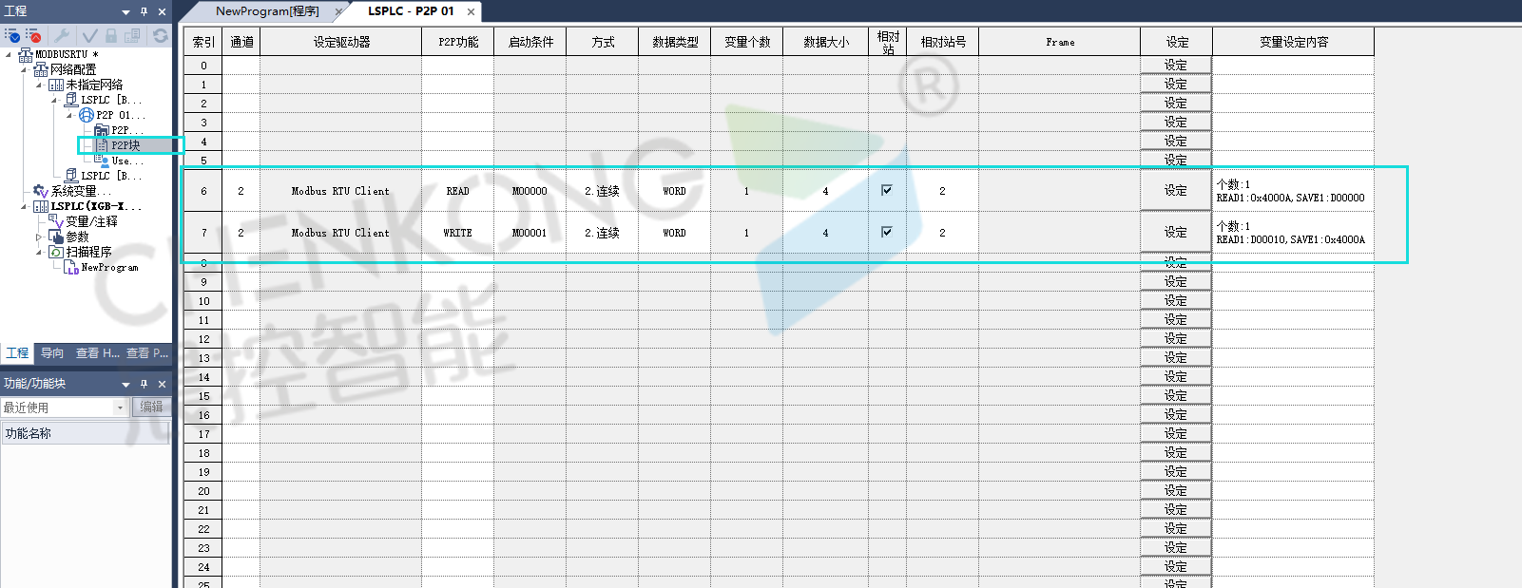Click the padlock icon in project toolbar

[111, 35]
